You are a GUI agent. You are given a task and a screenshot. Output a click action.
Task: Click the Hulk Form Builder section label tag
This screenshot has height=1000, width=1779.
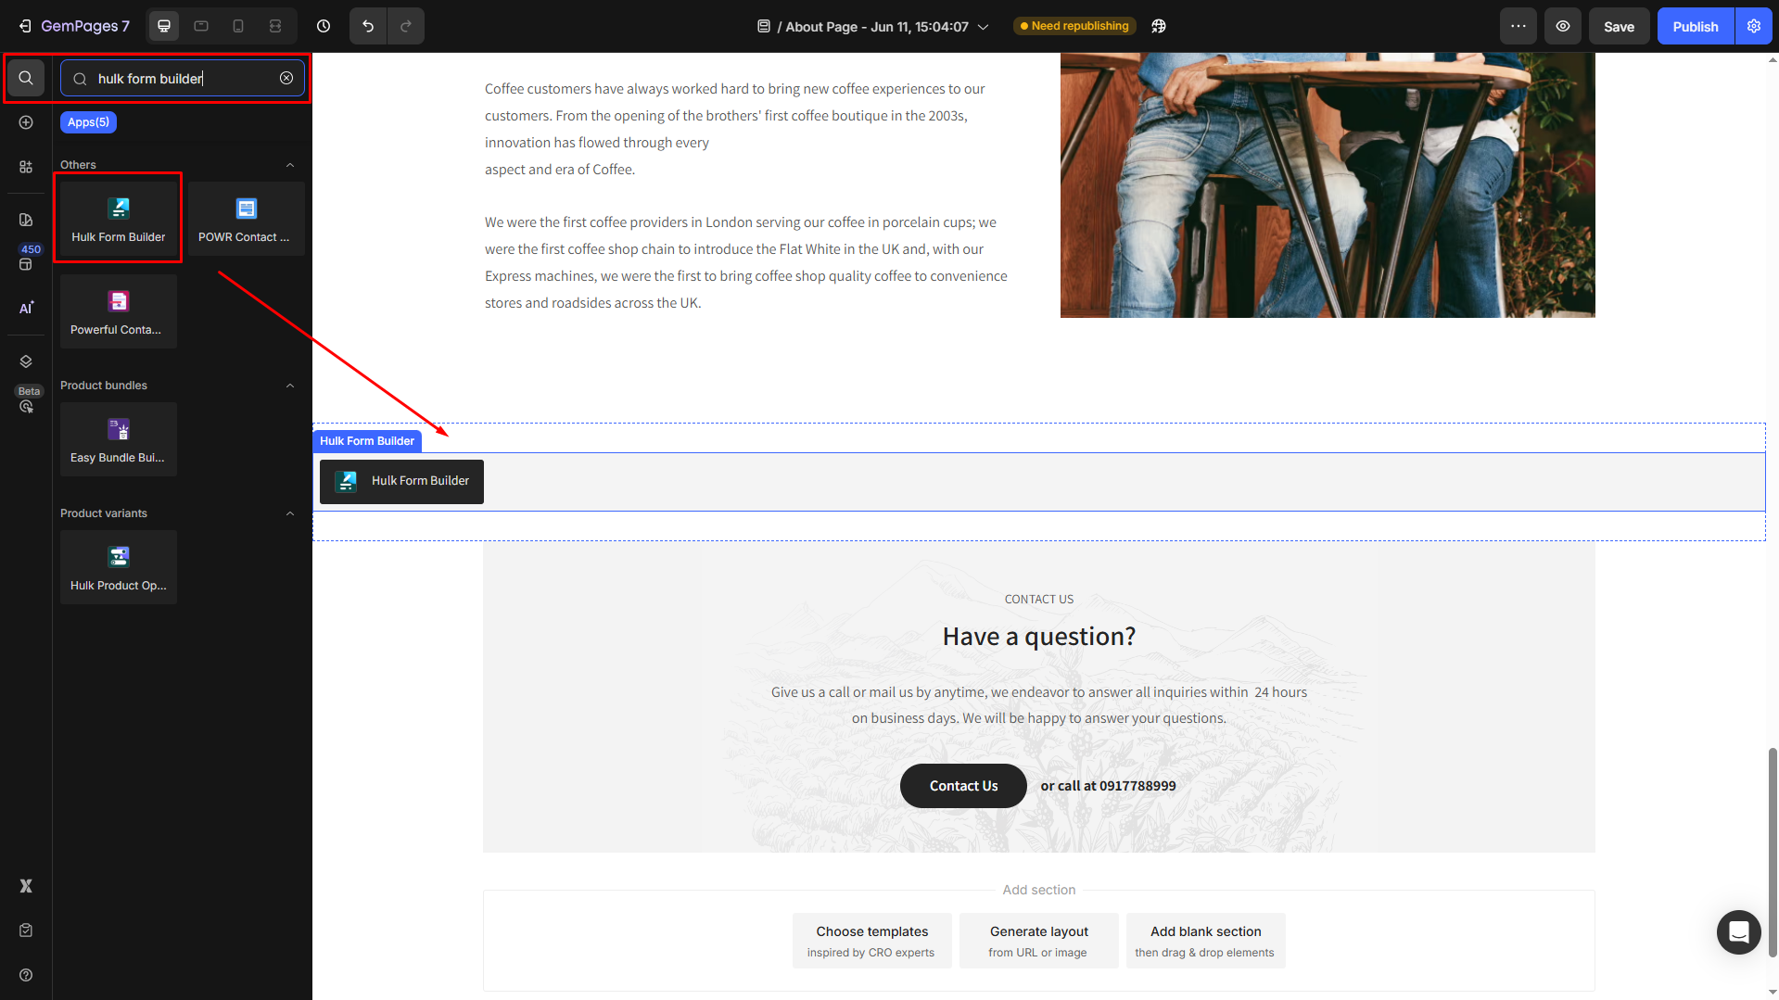point(367,441)
